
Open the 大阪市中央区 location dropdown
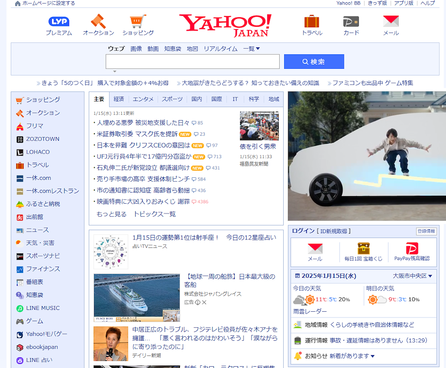[x=413, y=276]
